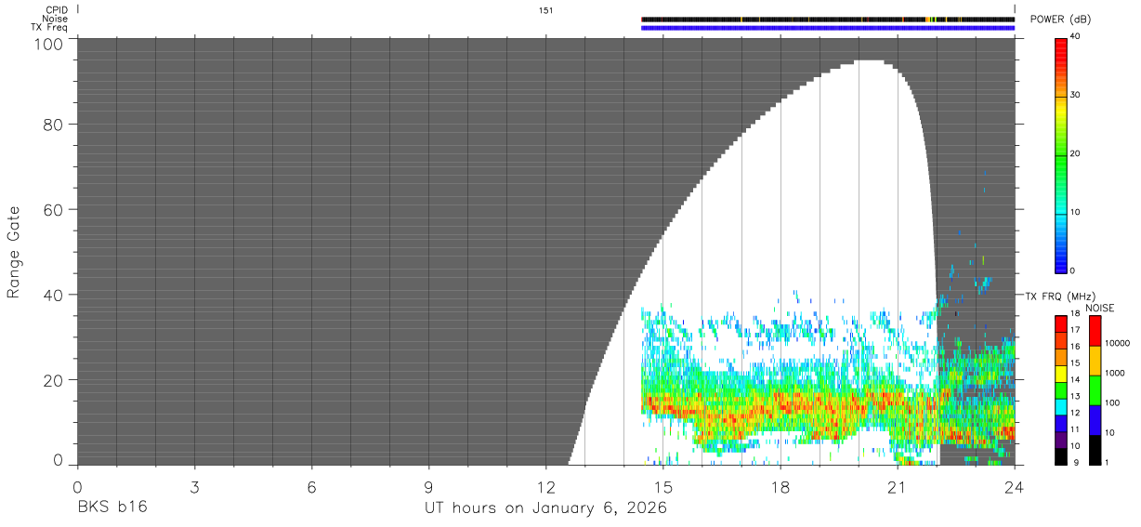Image resolution: width=1141 pixels, height=527 pixels.
Task: Click the Noise label above the plot
Action: (x=55, y=19)
